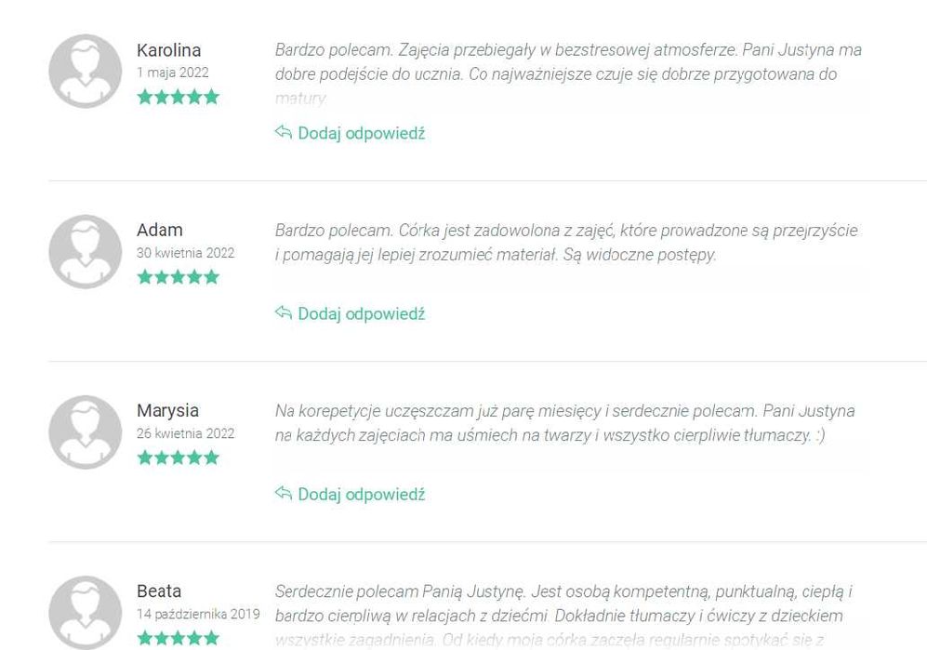
Task: Click the reviewer name Karolina
Action: click(168, 50)
